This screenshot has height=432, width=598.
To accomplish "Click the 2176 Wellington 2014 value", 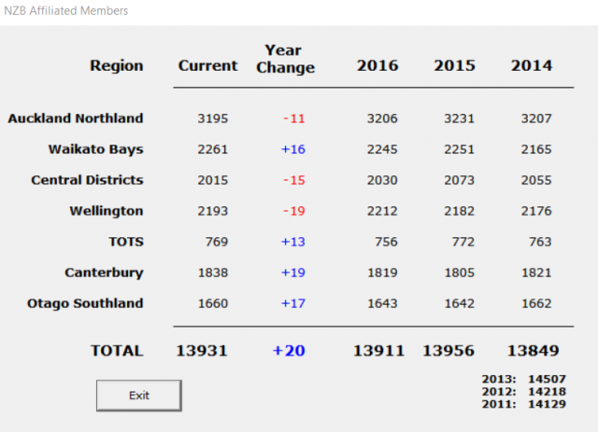I will 536,211.
